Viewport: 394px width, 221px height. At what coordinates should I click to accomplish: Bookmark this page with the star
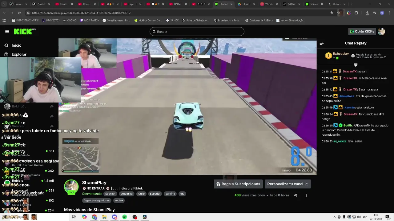(339, 13)
